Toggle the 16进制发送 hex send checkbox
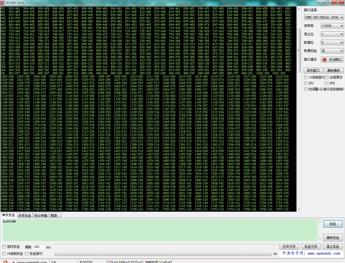Image resolution: width=345 pixels, height=263 pixels. tap(4, 254)
